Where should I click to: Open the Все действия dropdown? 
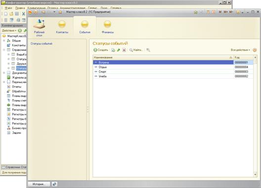click(240, 50)
